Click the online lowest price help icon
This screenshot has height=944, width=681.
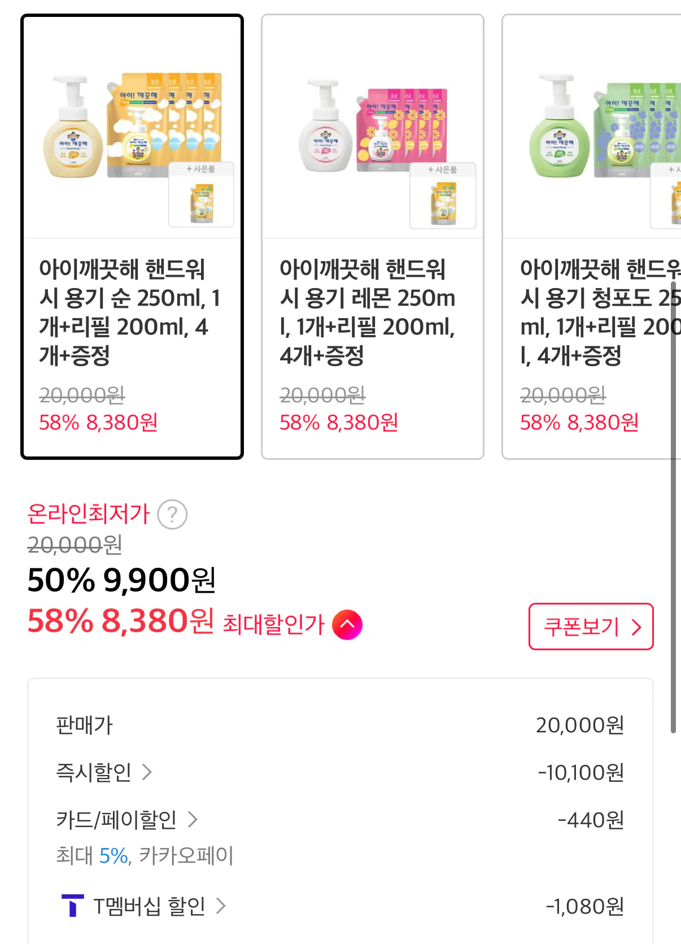click(x=172, y=515)
